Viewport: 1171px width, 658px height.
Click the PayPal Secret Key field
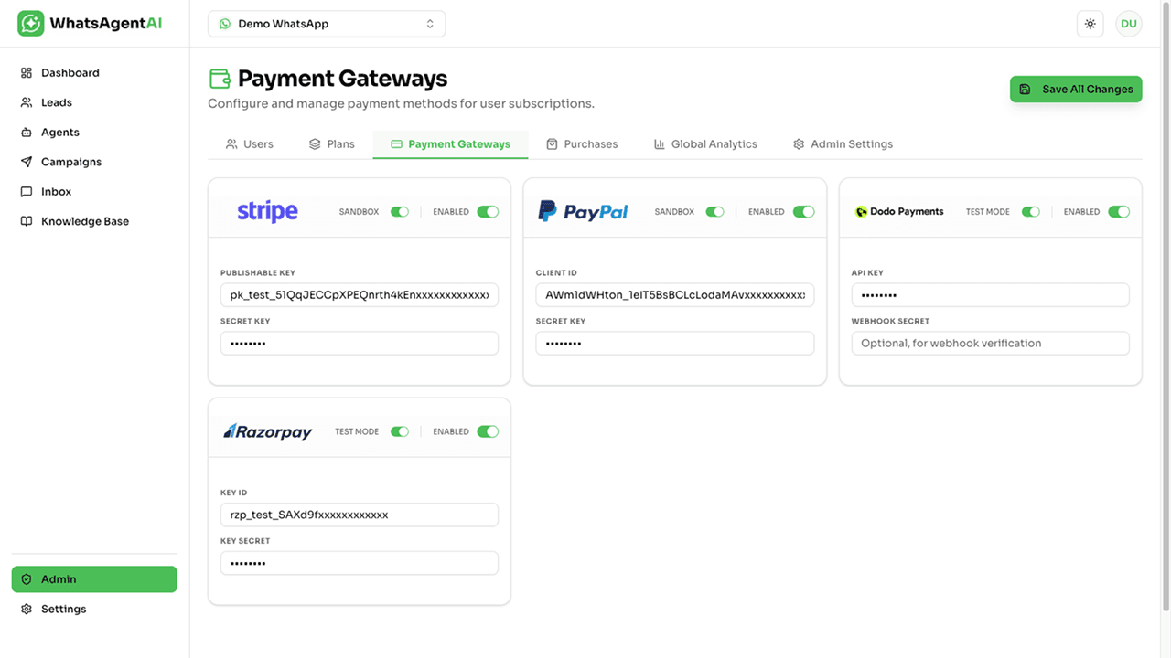pos(675,344)
